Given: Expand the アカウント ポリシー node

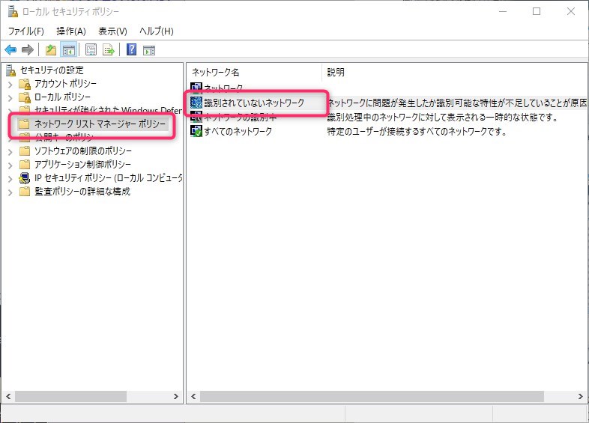Looking at the screenshot, I should [x=10, y=85].
